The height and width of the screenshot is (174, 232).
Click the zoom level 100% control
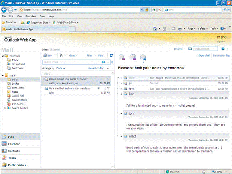pos(219,172)
